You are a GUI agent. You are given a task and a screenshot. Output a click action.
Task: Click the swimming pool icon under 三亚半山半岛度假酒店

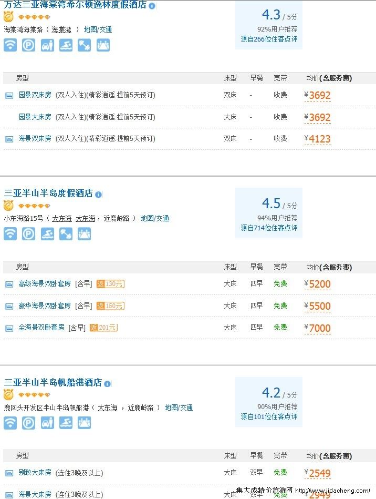[47, 234]
